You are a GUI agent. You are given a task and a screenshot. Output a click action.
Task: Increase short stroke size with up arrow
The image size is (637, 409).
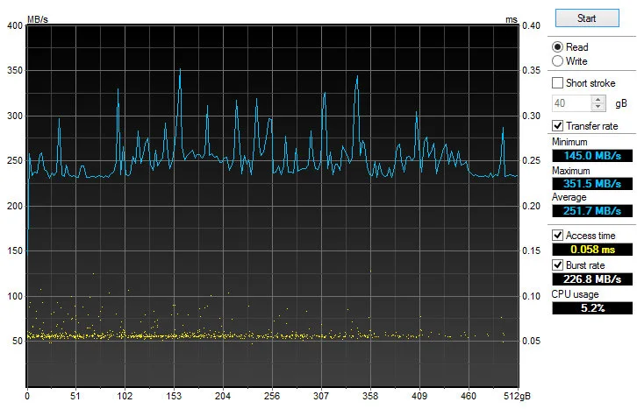coord(598,99)
